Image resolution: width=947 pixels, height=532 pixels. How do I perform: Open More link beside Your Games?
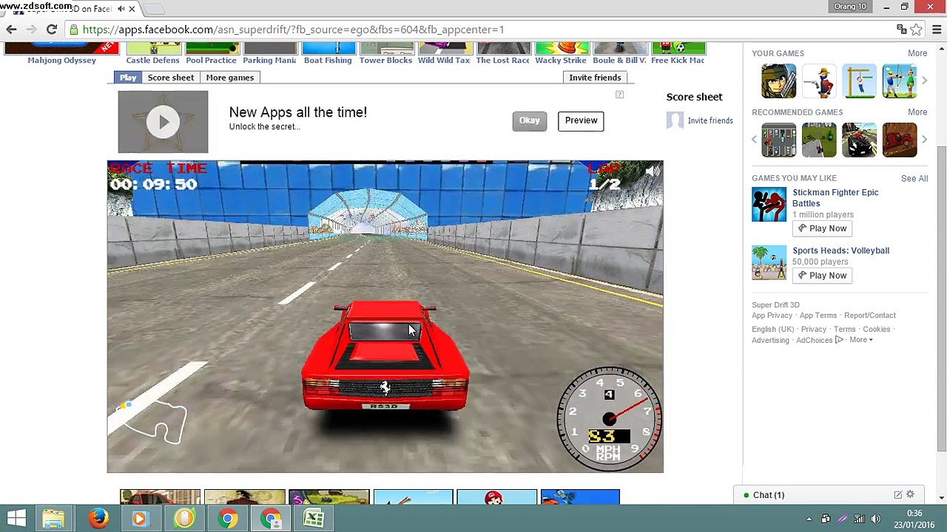[917, 53]
